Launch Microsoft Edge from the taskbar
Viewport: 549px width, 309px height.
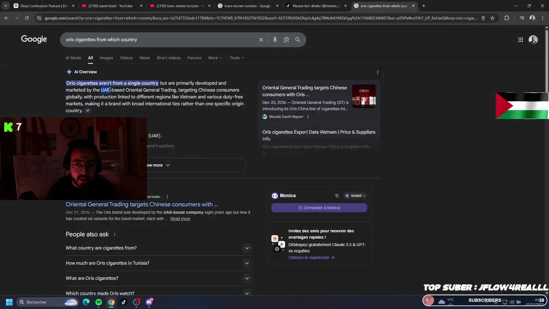(x=86, y=302)
